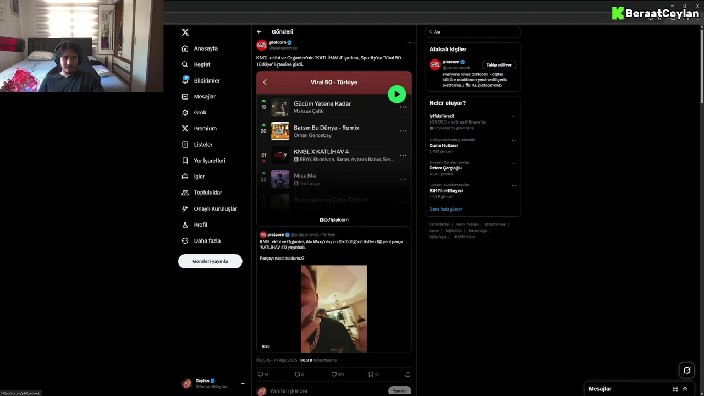Viewport: 704px width, 396px height.
Task: Expand footer Daha fazla menu
Action: (x=440, y=237)
